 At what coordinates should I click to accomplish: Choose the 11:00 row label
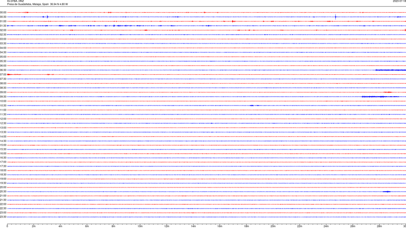(3, 110)
